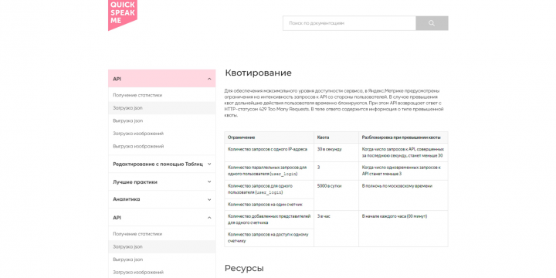556x278 pixels.
Task: Open Выгрузка json in the lower API section
Action: (x=161, y=259)
